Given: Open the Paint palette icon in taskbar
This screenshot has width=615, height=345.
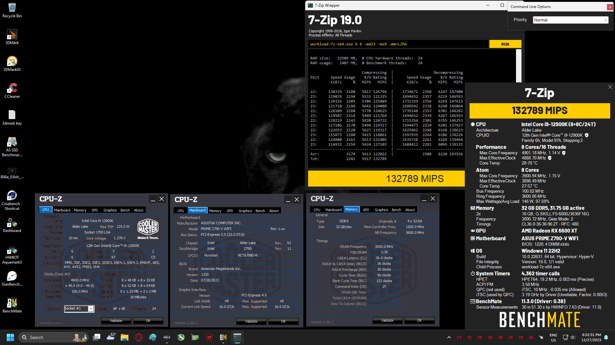Looking at the screenshot, I should (x=153, y=337).
